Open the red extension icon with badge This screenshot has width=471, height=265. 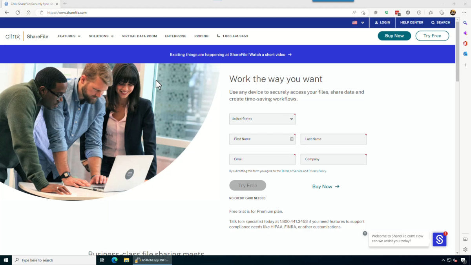click(398, 13)
